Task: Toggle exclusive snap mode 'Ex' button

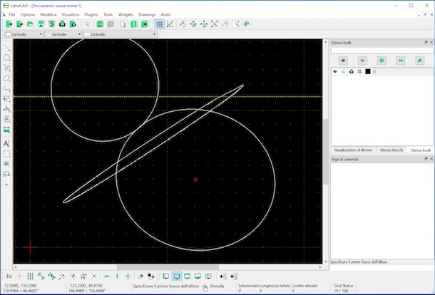Action: point(9,276)
